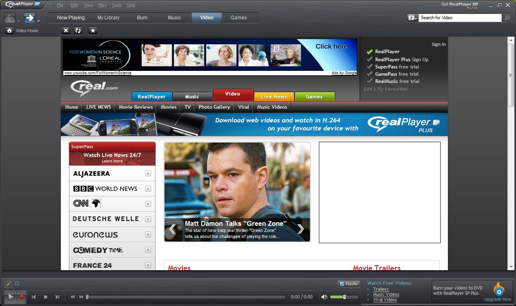Toggle the RealPlayer green checkmark
Image resolution: width=516 pixels, height=306 pixels.
point(370,52)
